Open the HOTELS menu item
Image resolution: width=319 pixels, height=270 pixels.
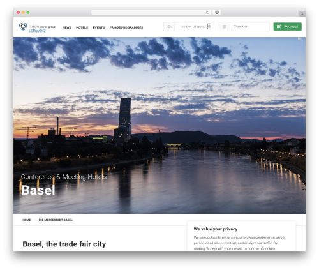click(x=82, y=27)
